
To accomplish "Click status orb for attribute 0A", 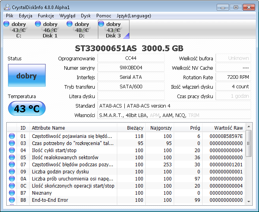I will [12, 179].
